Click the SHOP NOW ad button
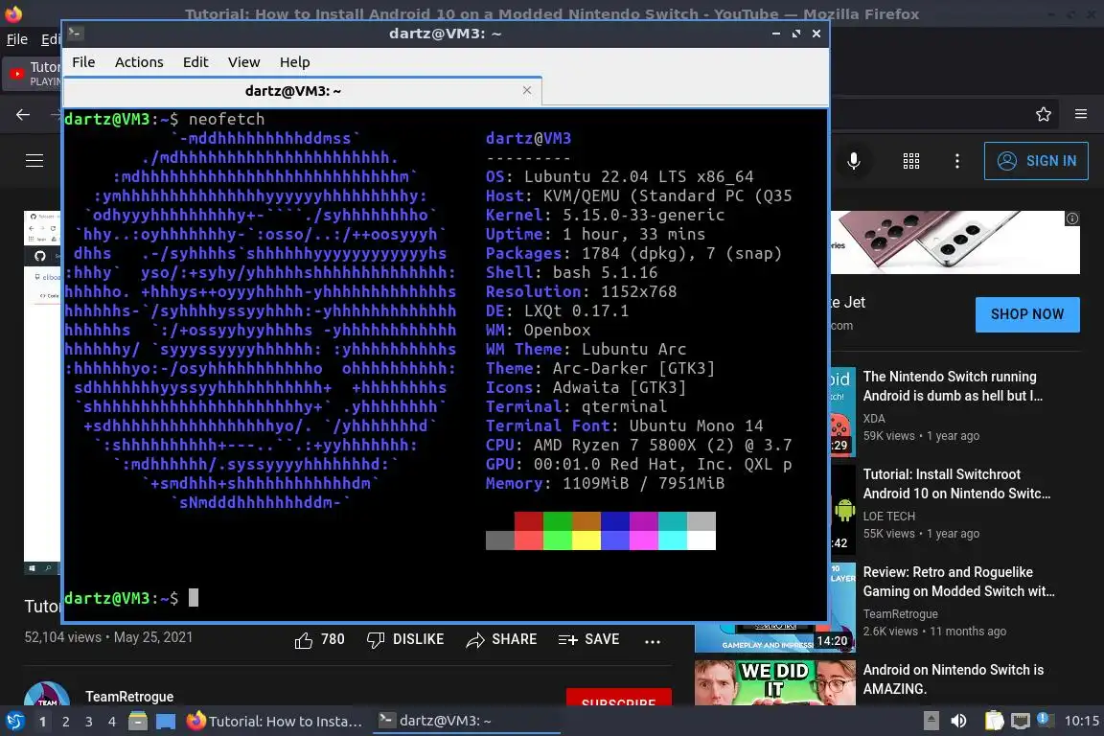This screenshot has height=736, width=1104. 1027,314
